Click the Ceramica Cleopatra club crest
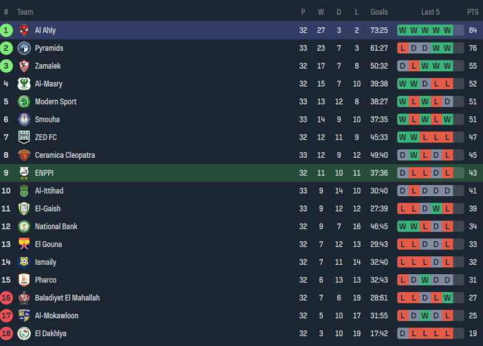The image size is (483, 346). point(24,155)
